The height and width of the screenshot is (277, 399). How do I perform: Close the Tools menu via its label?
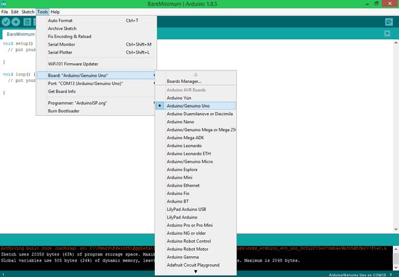(x=42, y=12)
